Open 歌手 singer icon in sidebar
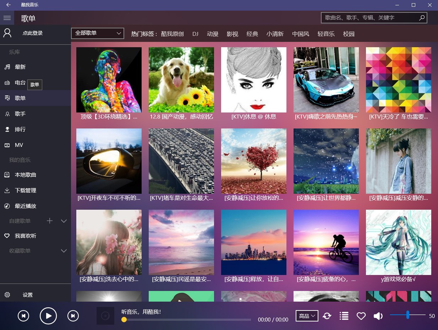 coord(7,114)
